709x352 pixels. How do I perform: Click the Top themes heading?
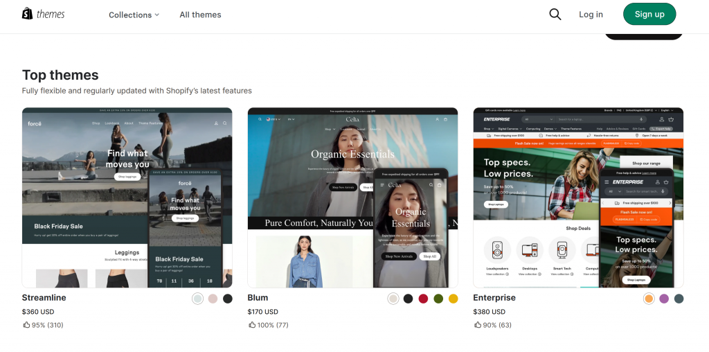60,75
